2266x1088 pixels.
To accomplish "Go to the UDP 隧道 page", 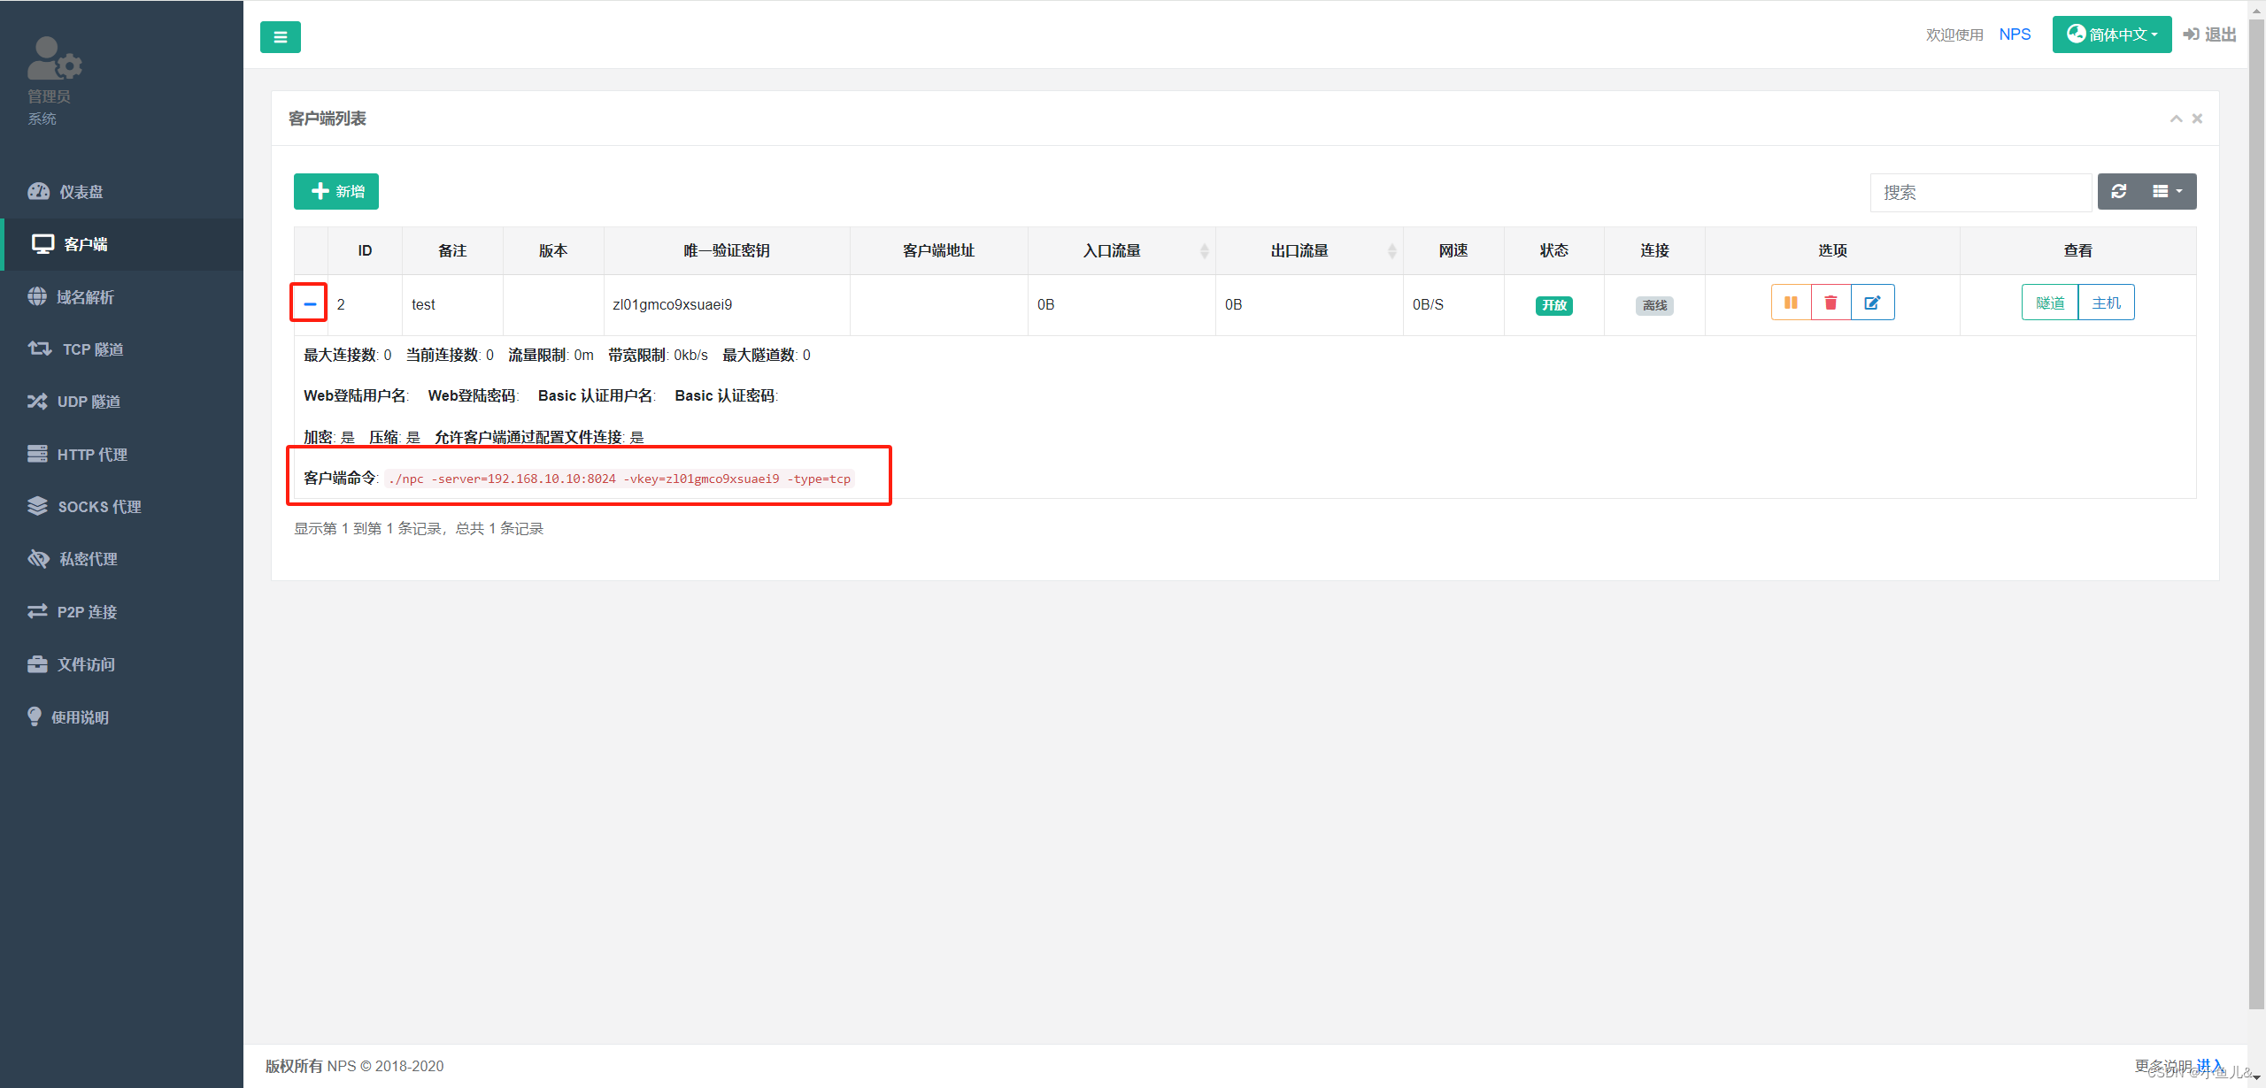I will [x=121, y=402].
